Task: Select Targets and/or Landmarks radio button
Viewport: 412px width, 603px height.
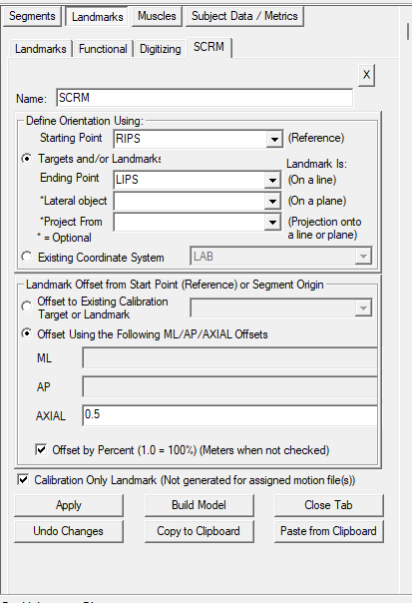Action: [x=27, y=159]
